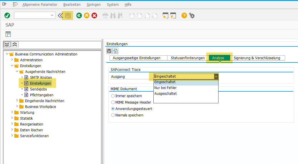Switch to Ausgangsseitige Einstellungen tab
298x164 pixels.
138,58
